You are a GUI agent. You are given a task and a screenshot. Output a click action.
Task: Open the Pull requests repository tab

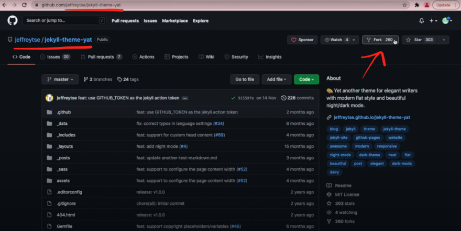click(x=101, y=57)
